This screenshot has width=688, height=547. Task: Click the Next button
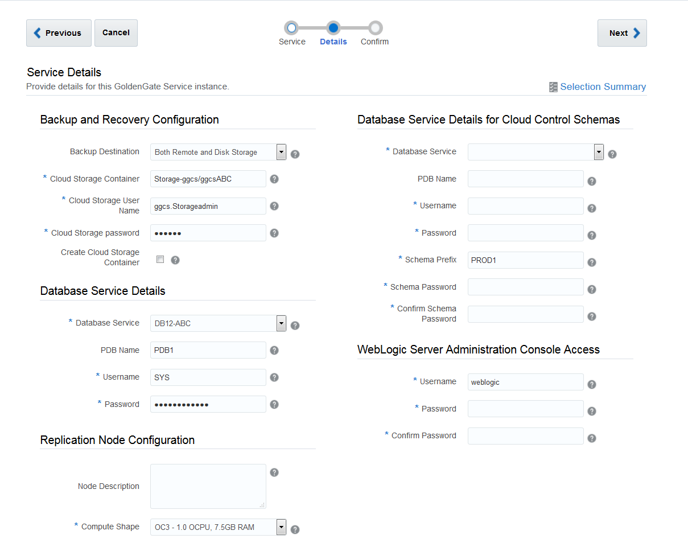621,32
